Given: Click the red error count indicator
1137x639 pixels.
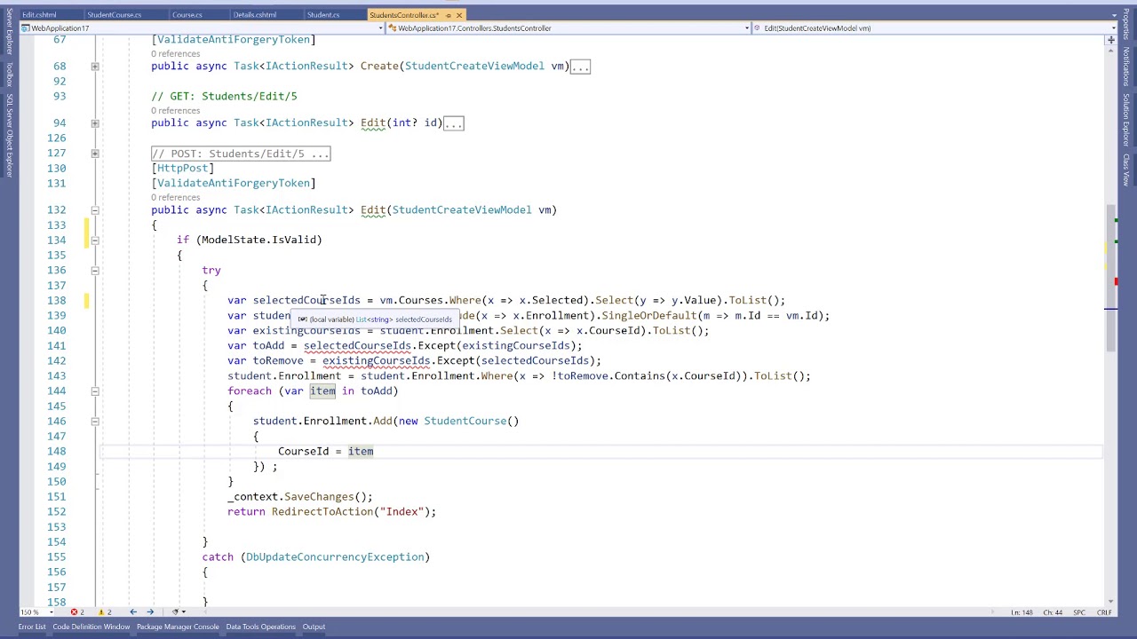Looking at the screenshot, I should pos(78,611).
